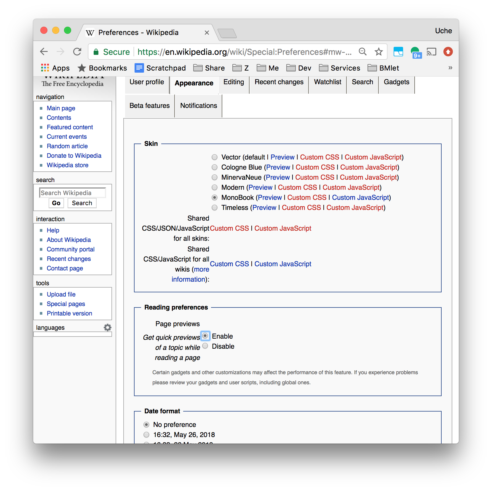Click the Search Wikipedia input field
Screen dimensions: 492x491
tap(73, 193)
